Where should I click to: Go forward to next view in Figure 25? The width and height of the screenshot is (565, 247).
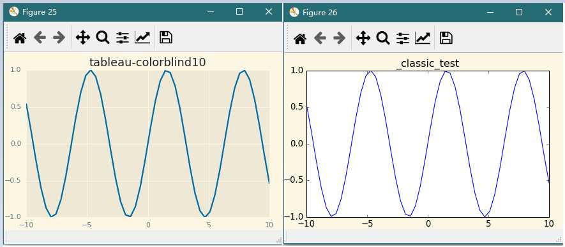coord(59,38)
